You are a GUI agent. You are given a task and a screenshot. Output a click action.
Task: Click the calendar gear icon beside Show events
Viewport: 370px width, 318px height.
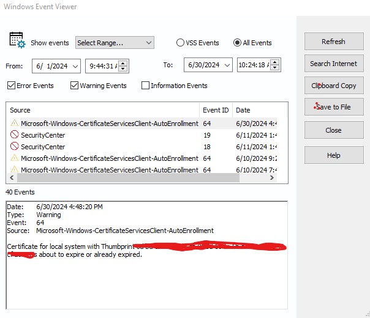(17, 40)
